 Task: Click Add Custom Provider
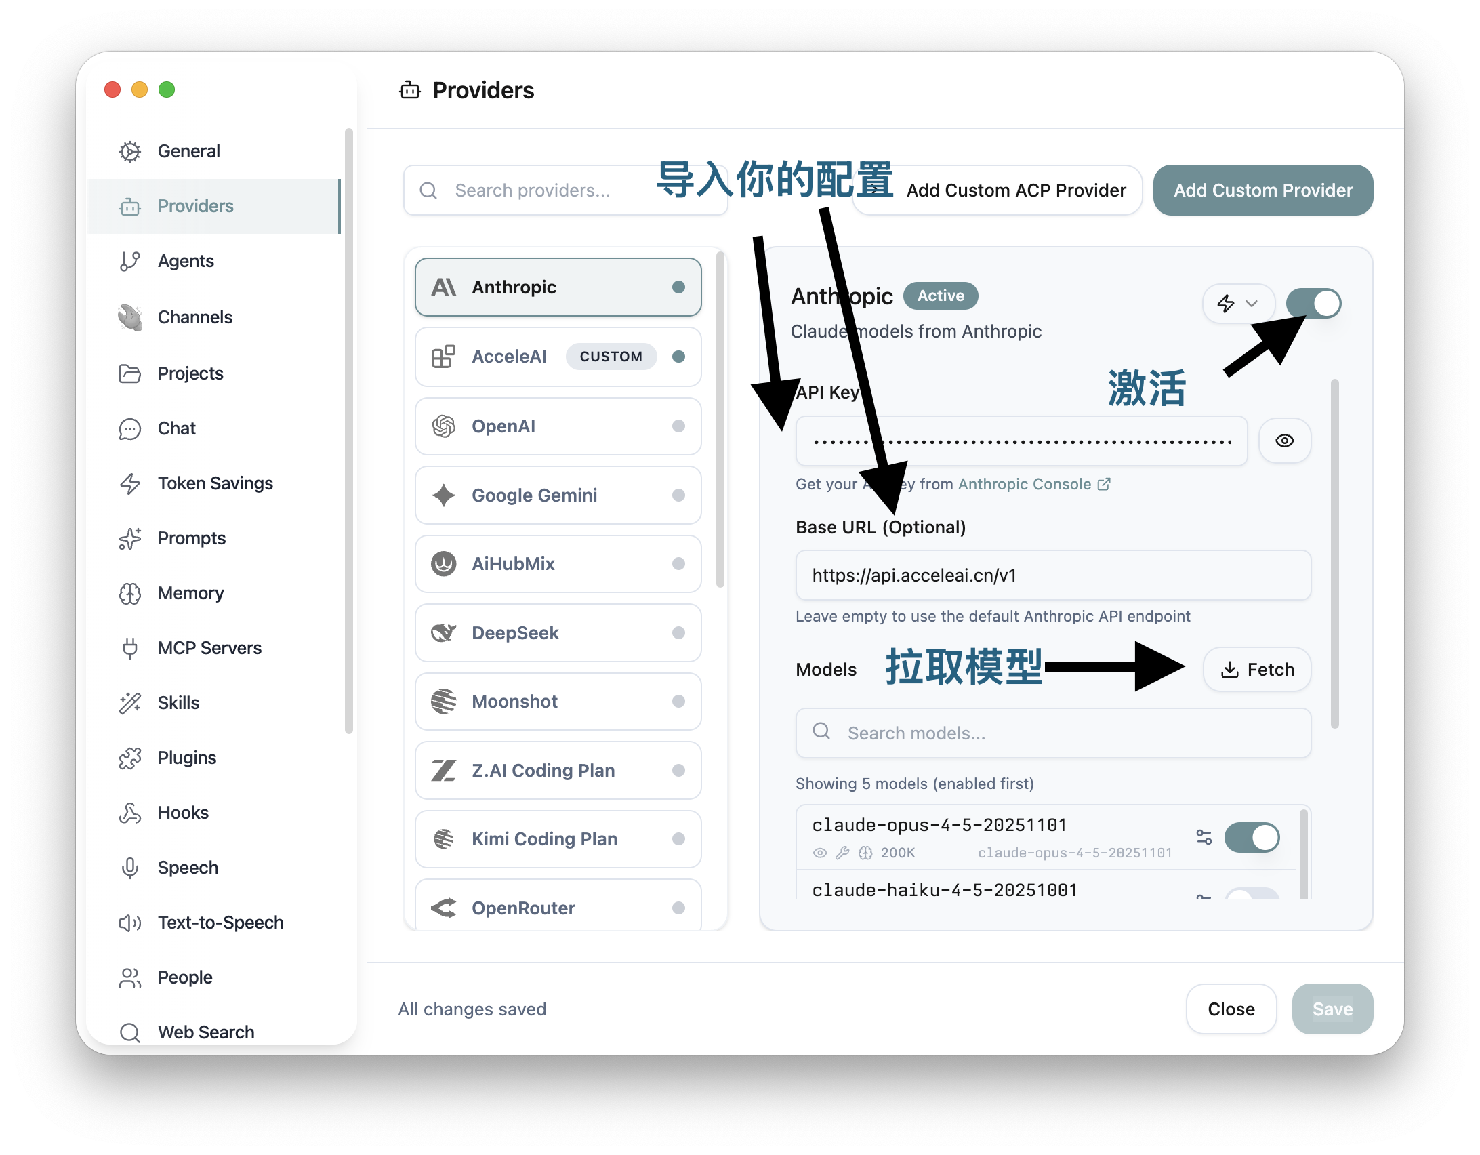tap(1262, 190)
